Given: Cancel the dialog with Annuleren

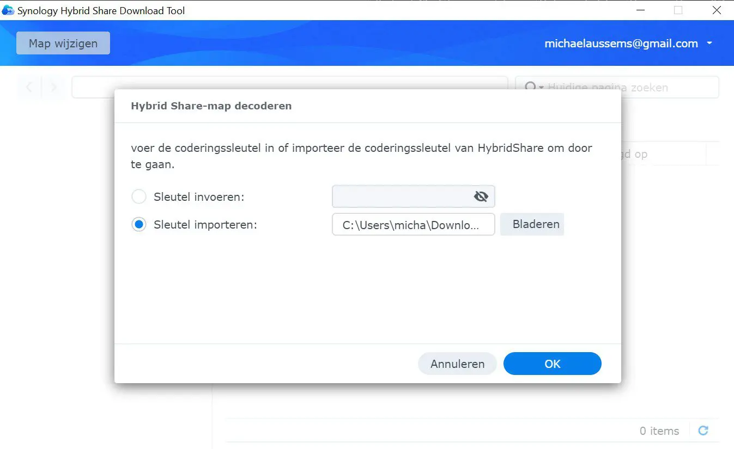Looking at the screenshot, I should pos(457,364).
